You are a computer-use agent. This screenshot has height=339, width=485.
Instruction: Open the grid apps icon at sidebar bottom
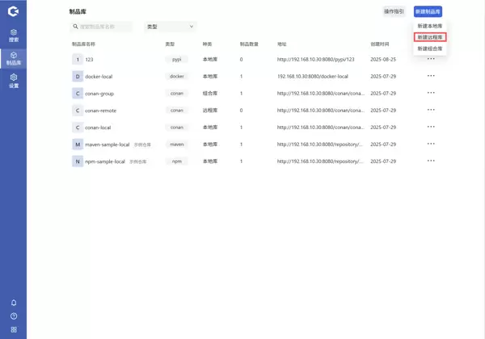coord(14,329)
